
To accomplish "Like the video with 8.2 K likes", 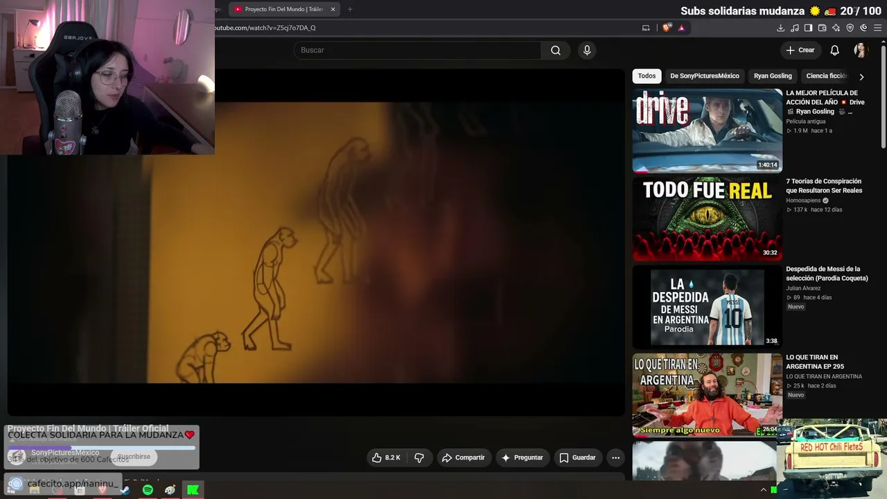I will coord(386,457).
